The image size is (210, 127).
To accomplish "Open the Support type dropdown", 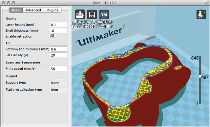I will click(58, 83).
